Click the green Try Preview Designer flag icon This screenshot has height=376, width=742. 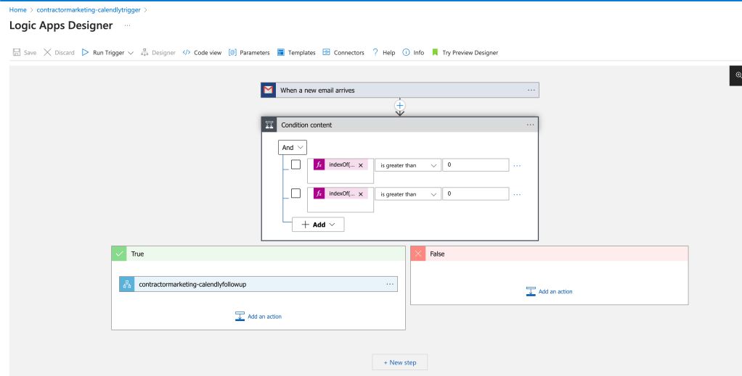coord(435,52)
